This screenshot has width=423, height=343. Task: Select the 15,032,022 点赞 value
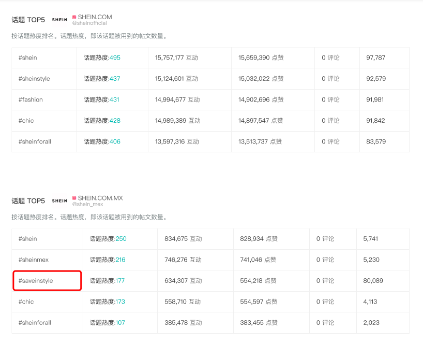click(261, 79)
